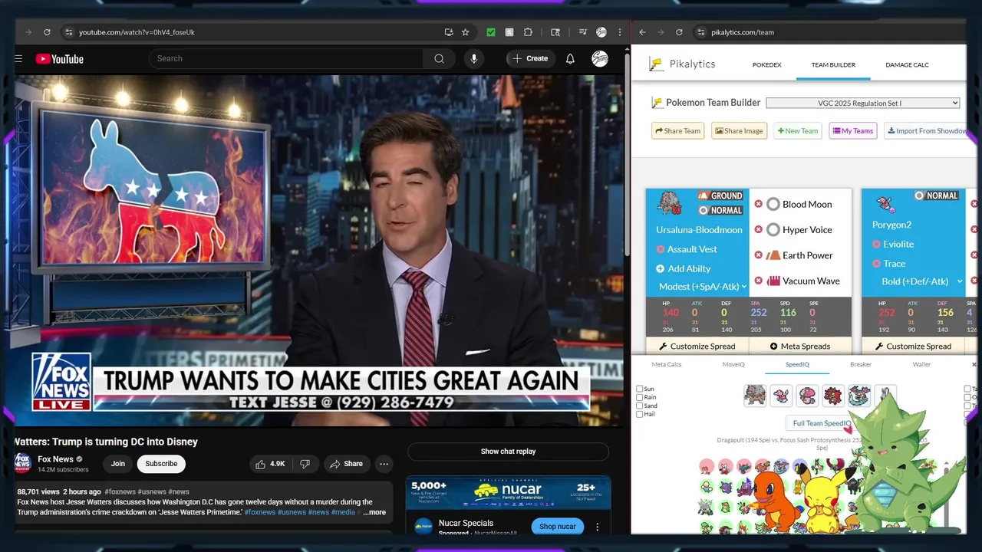
Task: Focus the YouTube search field
Action: 286,58
